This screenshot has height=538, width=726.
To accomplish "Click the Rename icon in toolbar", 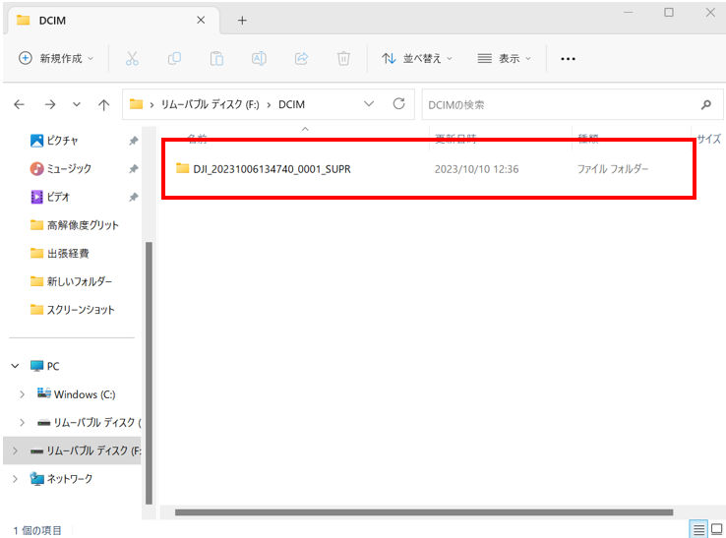I will tap(259, 58).
